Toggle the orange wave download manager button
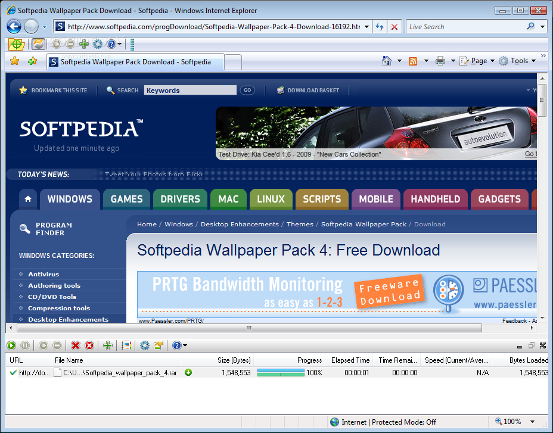Image resolution: width=553 pixels, height=433 pixels. tap(39, 44)
